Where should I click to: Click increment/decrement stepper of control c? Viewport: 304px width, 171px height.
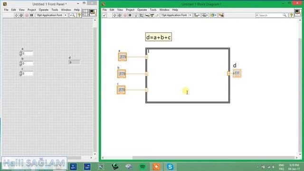[20, 74]
